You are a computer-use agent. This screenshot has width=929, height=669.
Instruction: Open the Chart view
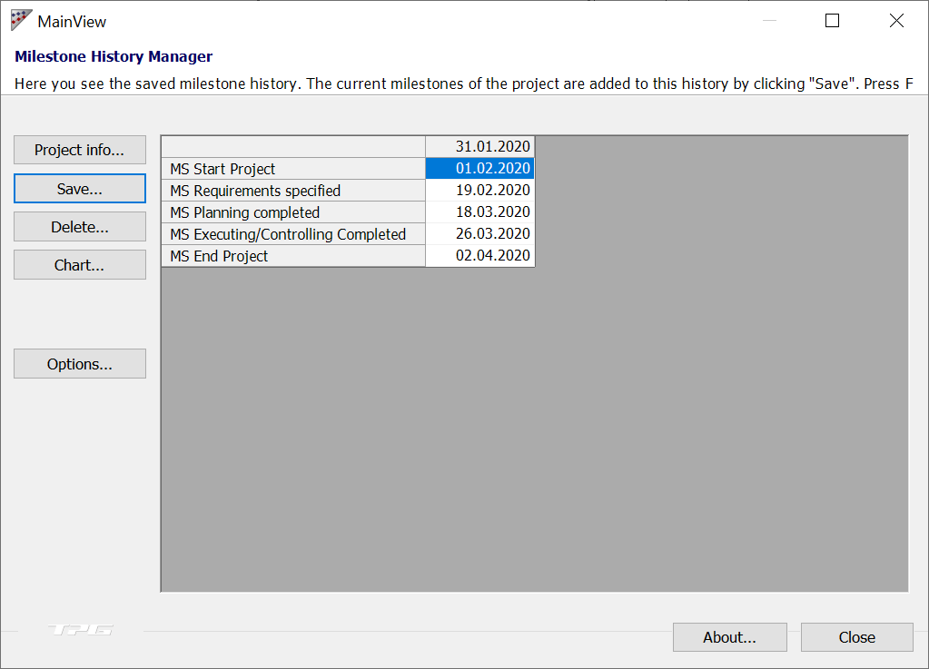pos(79,264)
